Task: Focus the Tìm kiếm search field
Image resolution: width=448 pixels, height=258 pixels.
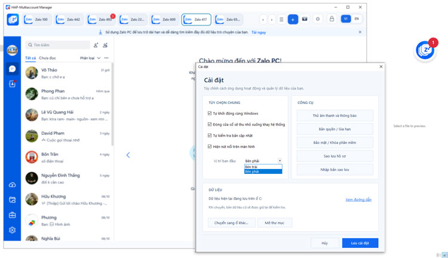Action: pyautogui.click(x=58, y=45)
